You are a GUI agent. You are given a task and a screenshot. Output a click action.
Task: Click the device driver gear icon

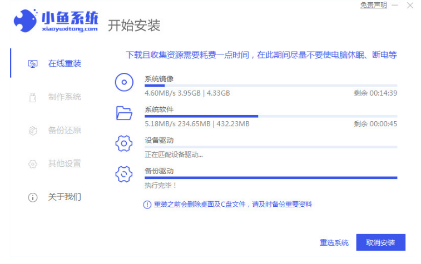123,143
